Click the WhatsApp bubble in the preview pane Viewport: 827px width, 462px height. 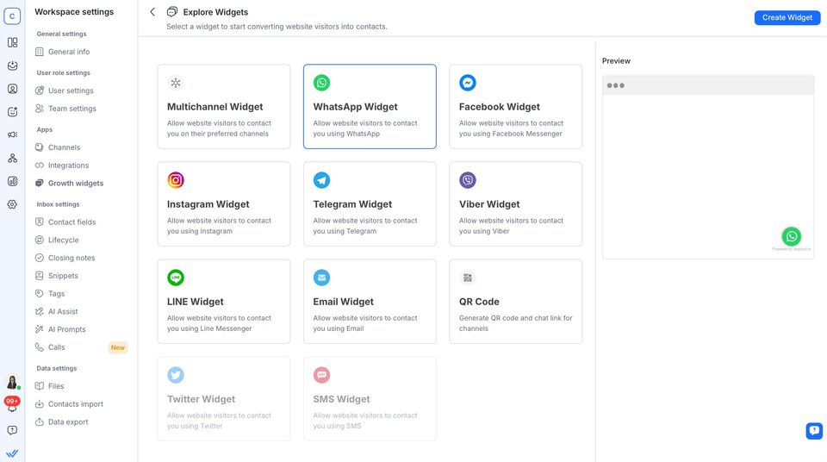click(791, 236)
